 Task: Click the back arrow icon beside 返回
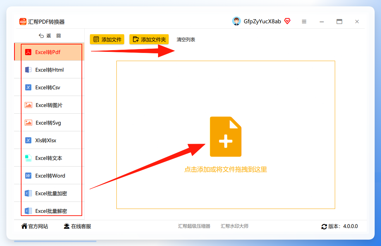pos(41,36)
